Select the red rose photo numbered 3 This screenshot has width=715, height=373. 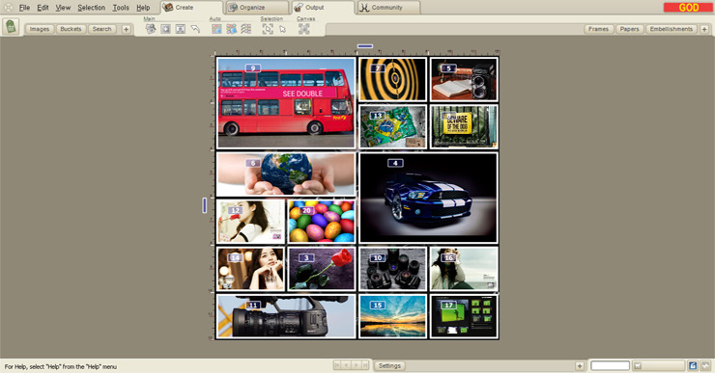point(322,269)
